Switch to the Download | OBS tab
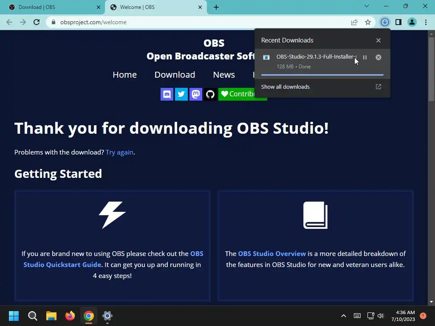The height and width of the screenshot is (326, 435). click(53, 7)
